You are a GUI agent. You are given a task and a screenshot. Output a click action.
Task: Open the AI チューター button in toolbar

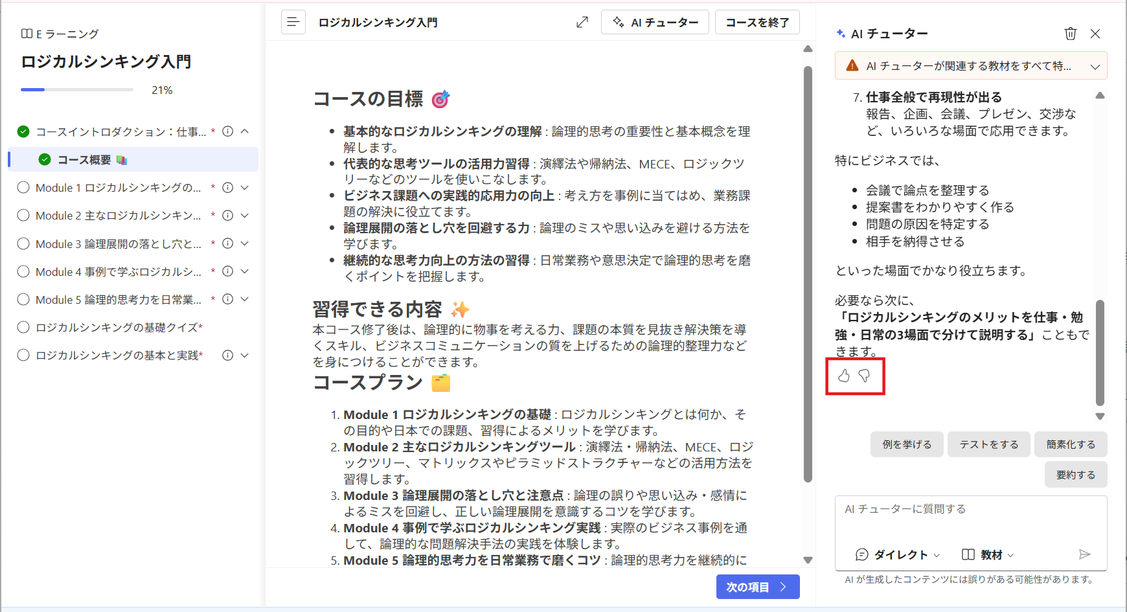655,22
